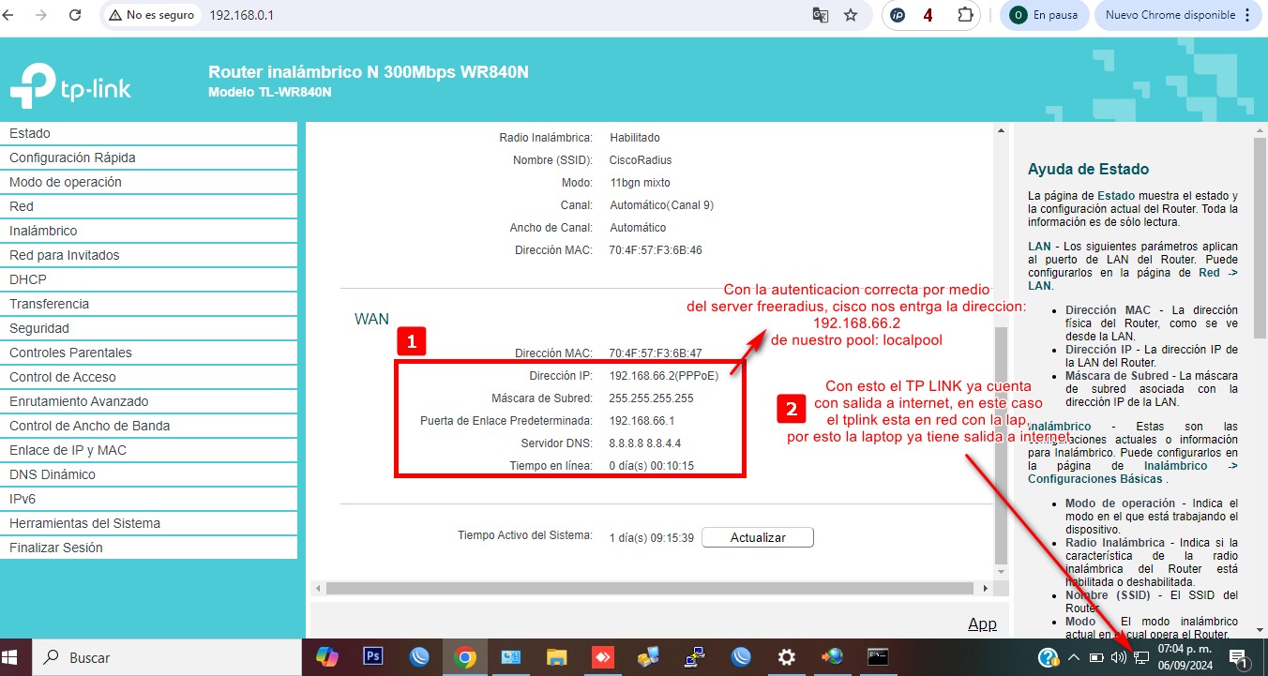Screen dimensions: 1268x676
Task: Show hidden system tray icons
Action: pyautogui.click(x=1074, y=657)
